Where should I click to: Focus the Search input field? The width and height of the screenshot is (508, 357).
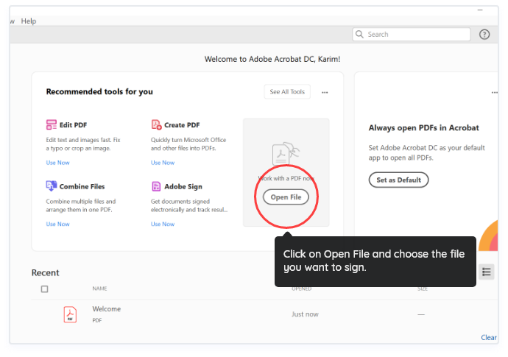(412, 35)
